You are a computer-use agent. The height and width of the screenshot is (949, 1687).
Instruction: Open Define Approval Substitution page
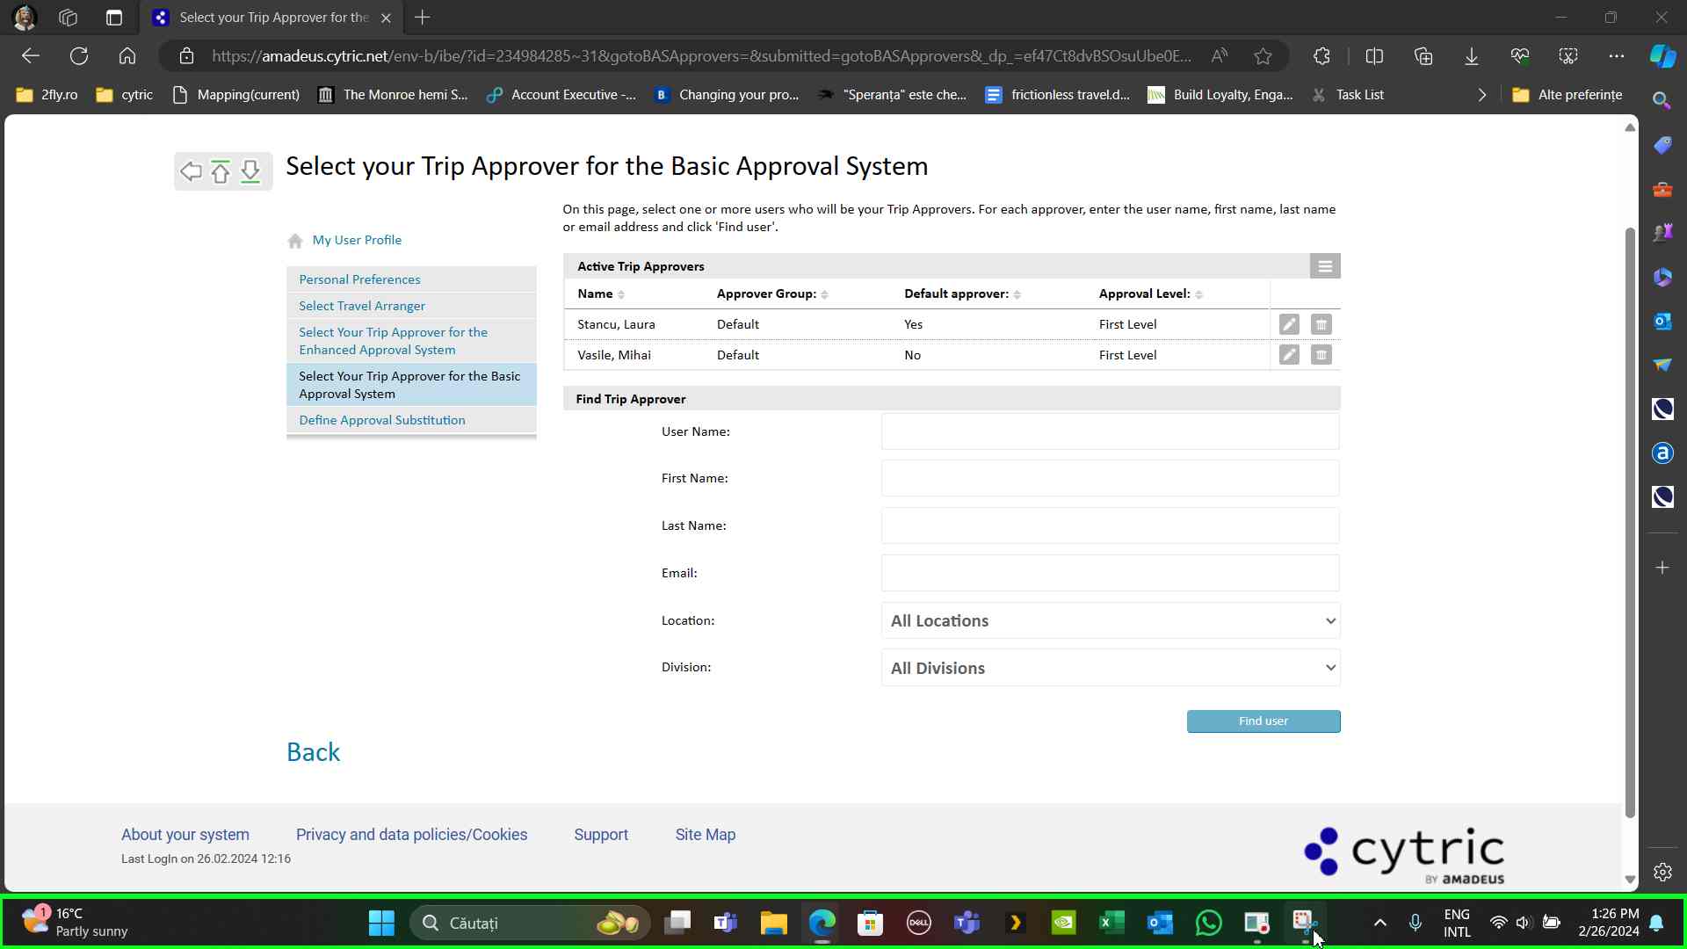[382, 420]
